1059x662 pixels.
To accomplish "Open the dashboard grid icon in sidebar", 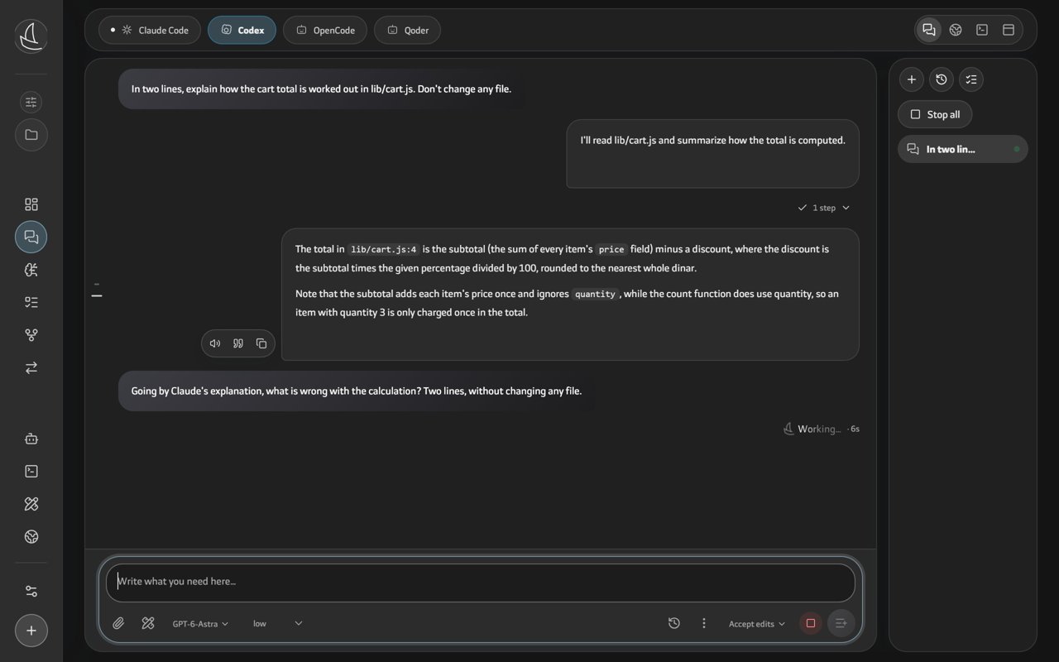I will 31,204.
